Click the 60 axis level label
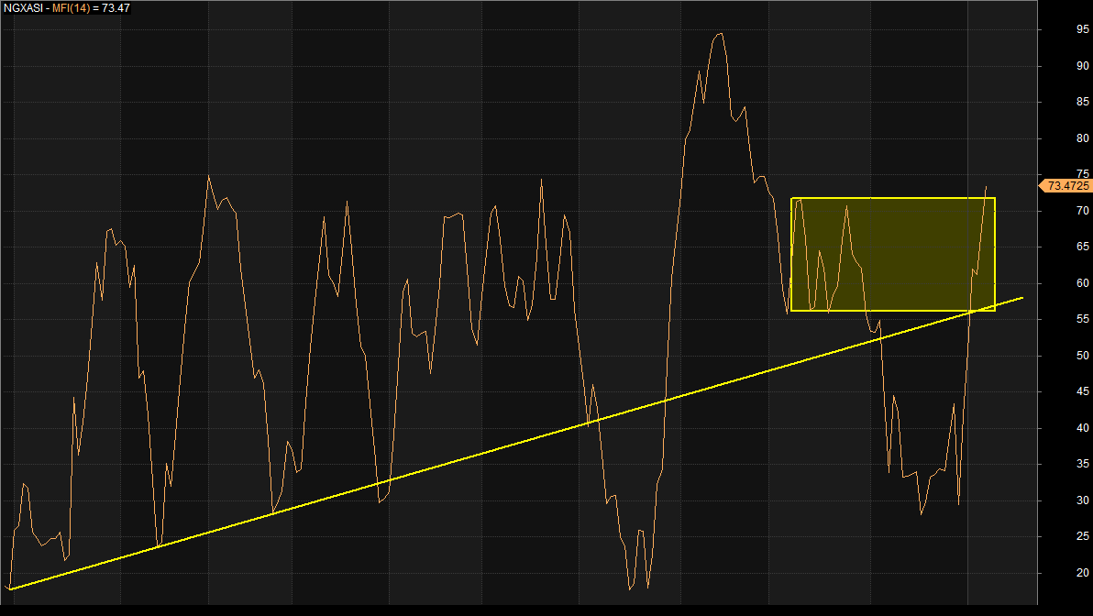This screenshot has height=616, width=1093. tap(1083, 283)
